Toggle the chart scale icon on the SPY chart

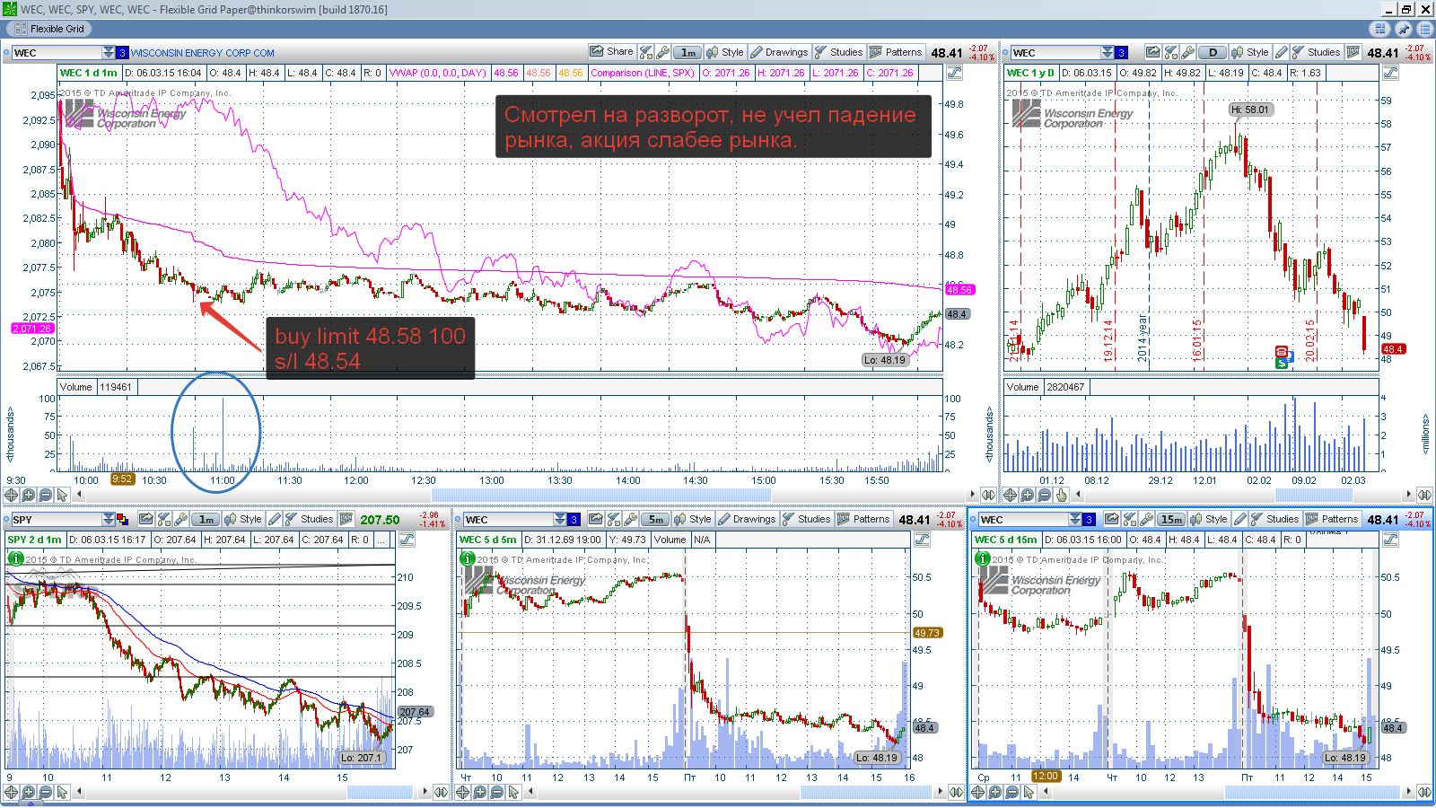407,540
